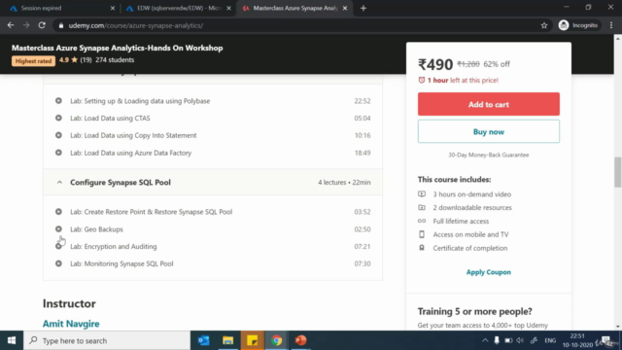Click the scrollbar down arrow
Viewport: 622px width, 350px height.
coord(618,327)
